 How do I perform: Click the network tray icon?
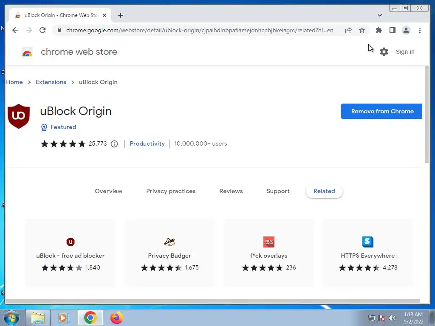(371, 318)
